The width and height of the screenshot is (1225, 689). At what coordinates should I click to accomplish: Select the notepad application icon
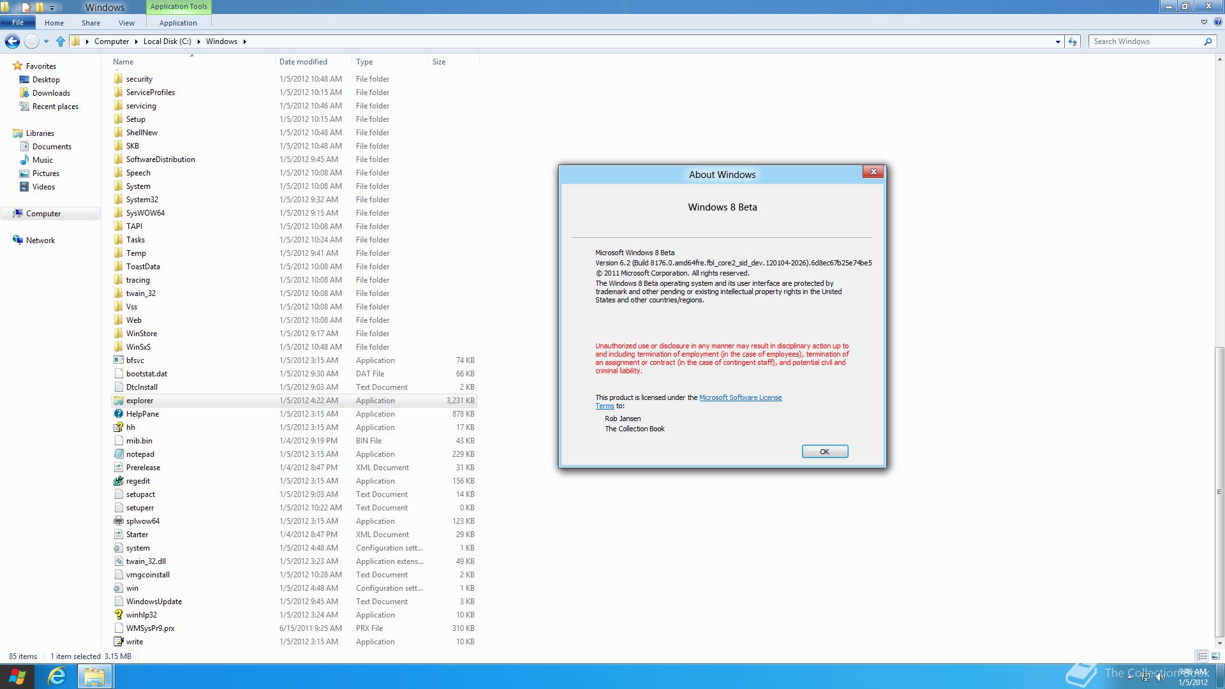119,454
